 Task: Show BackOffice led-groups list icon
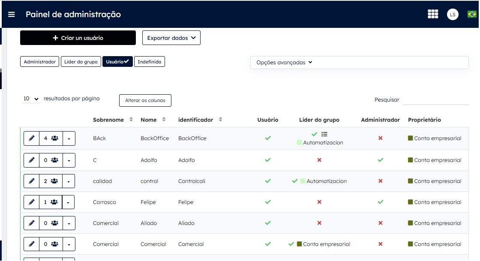click(x=324, y=134)
